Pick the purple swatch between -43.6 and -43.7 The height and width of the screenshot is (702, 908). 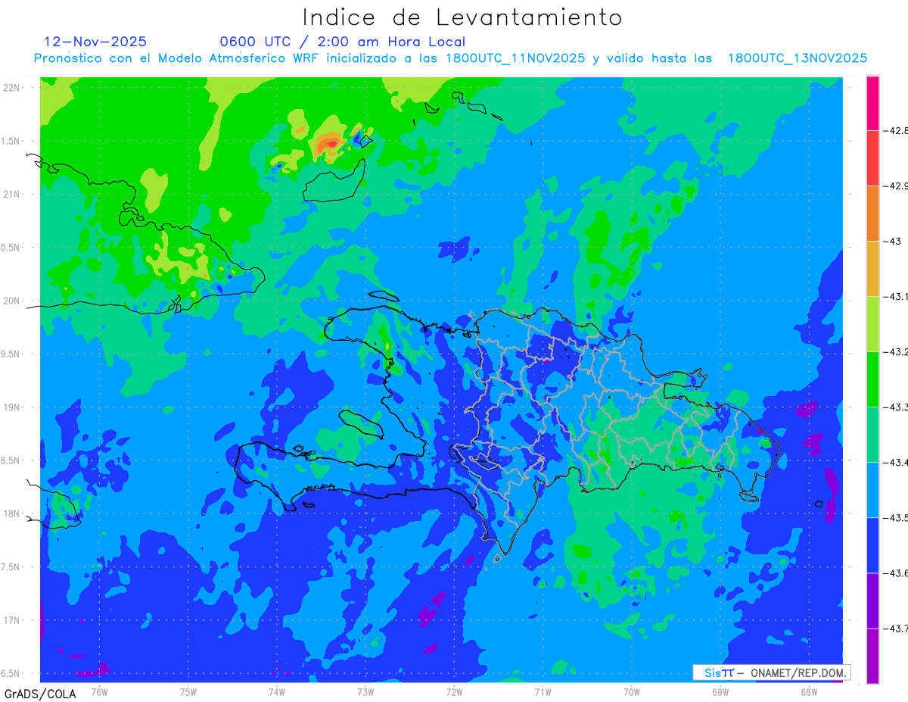[872, 600]
